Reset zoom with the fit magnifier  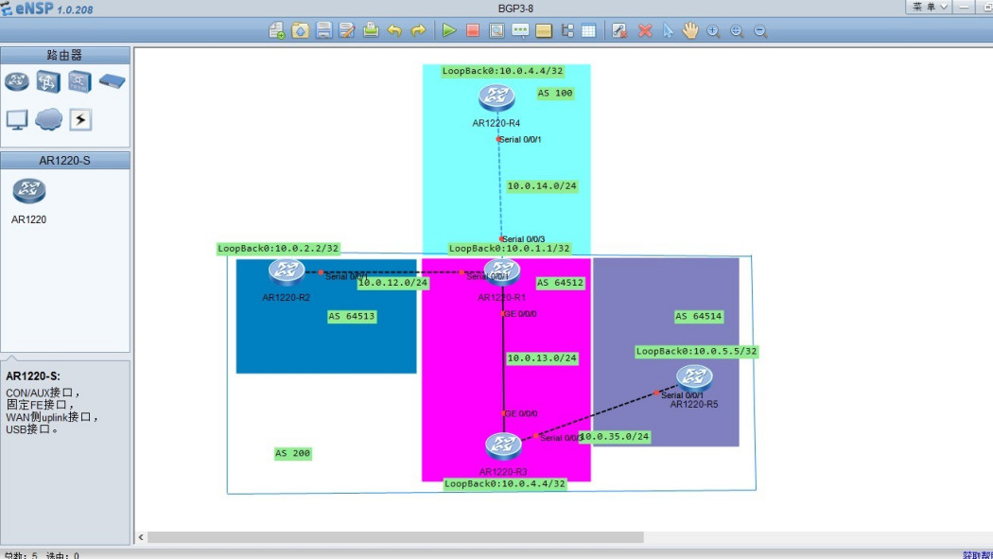[x=737, y=30]
